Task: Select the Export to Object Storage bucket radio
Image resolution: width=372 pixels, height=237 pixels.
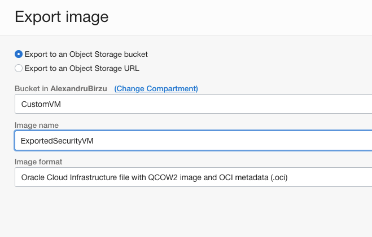Action: [19, 55]
